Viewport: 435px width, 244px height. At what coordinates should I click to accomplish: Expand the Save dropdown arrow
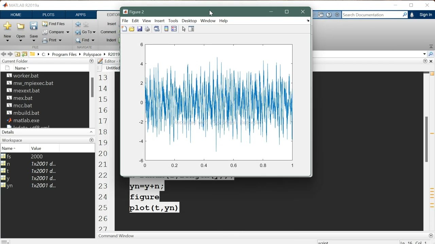tap(34, 41)
